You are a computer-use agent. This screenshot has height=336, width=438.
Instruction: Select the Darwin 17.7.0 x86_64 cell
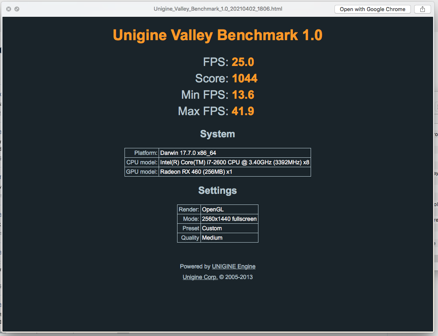click(235, 153)
